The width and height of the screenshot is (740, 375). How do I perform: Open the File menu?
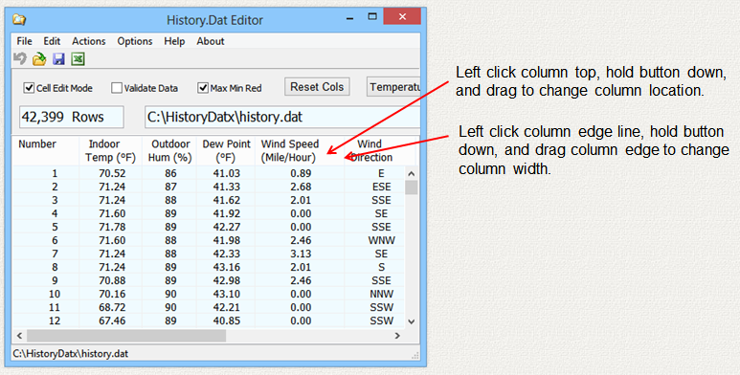24,41
